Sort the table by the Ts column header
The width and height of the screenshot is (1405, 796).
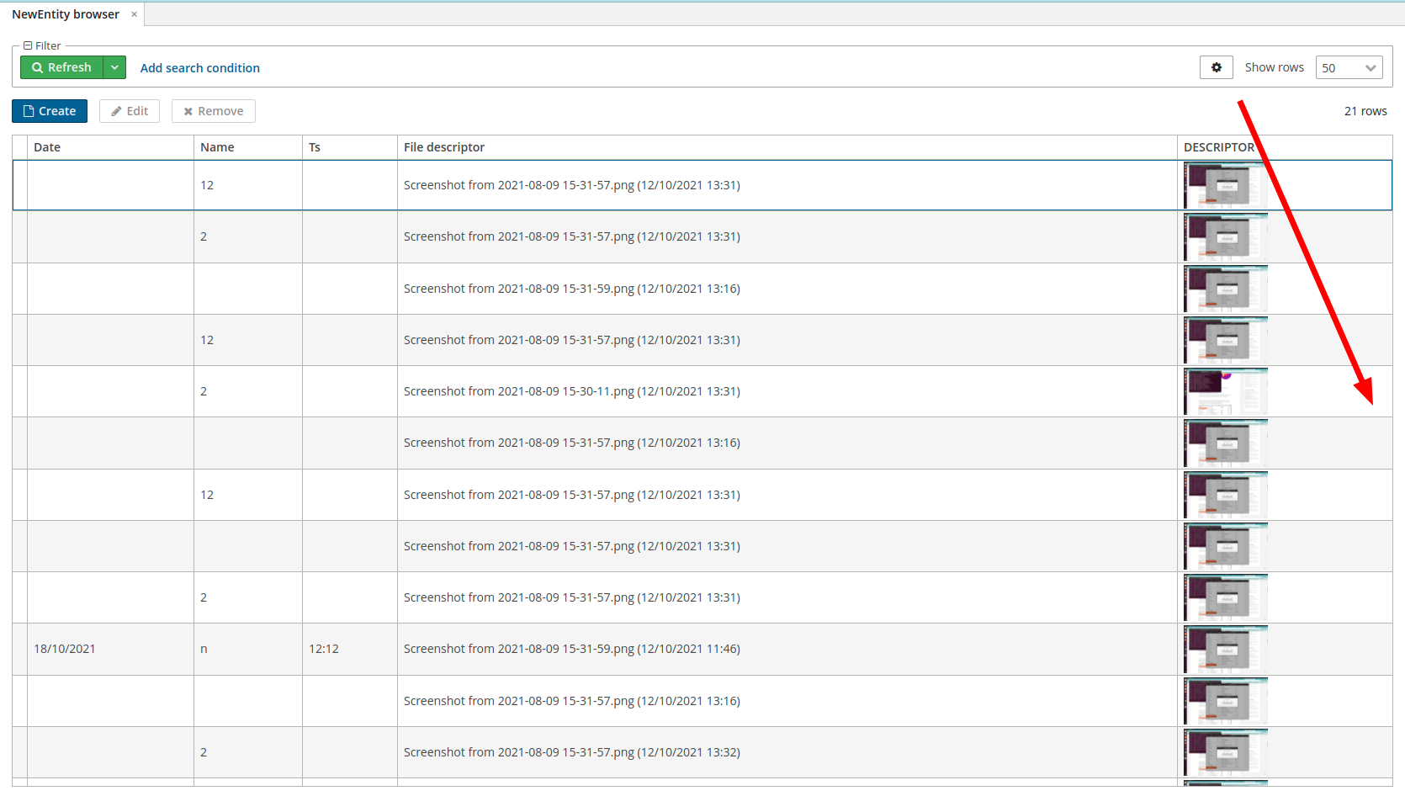pos(315,146)
